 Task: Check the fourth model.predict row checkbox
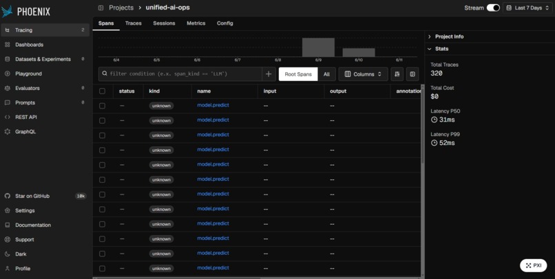tap(103, 150)
